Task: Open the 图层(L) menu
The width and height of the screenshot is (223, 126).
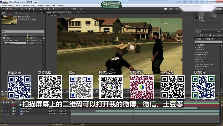Action: coord(26,6)
